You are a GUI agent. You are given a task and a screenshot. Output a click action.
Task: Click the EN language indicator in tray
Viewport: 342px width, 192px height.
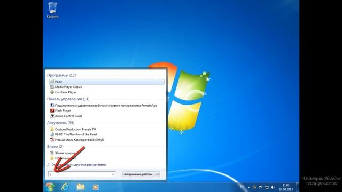pyautogui.click(x=242, y=187)
